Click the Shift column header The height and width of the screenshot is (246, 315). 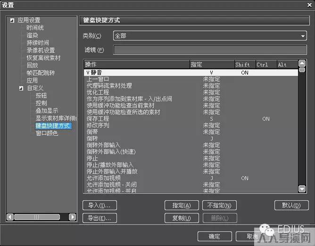click(244, 64)
